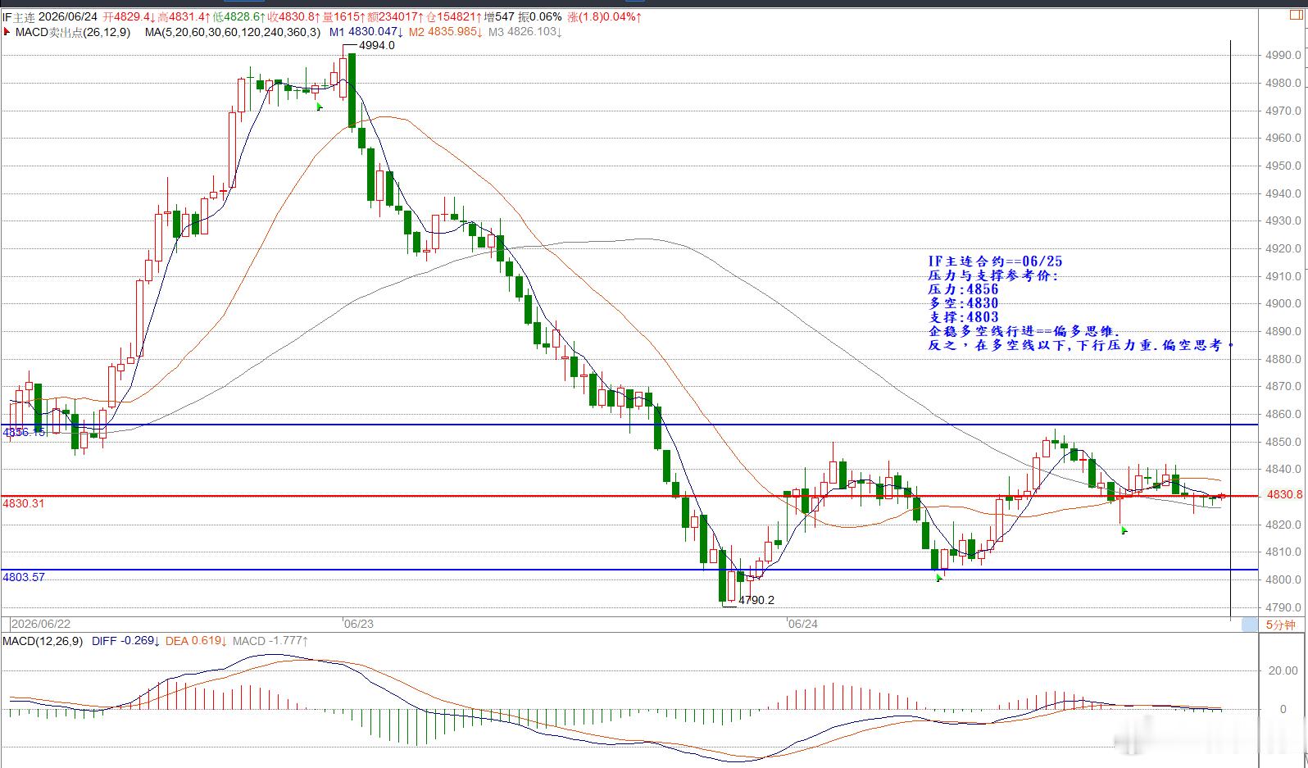Select annotation line 支撑:4803

(963, 317)
